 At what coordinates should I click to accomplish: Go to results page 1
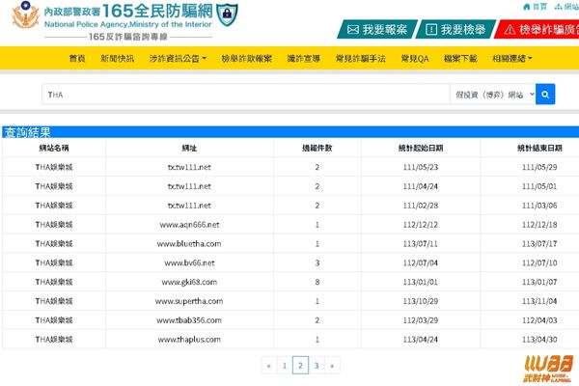[x=285, y=366]
